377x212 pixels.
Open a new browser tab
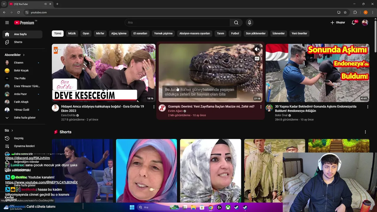pyautogui.click(x=57, y=4)
